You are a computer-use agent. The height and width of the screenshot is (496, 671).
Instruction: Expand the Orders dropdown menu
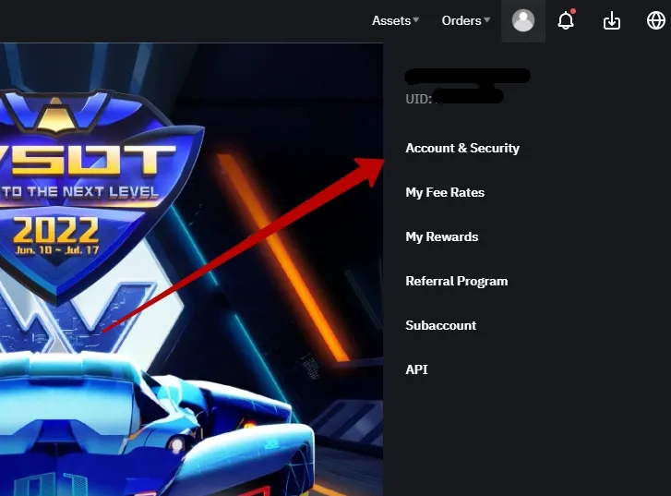click(465, 20)
